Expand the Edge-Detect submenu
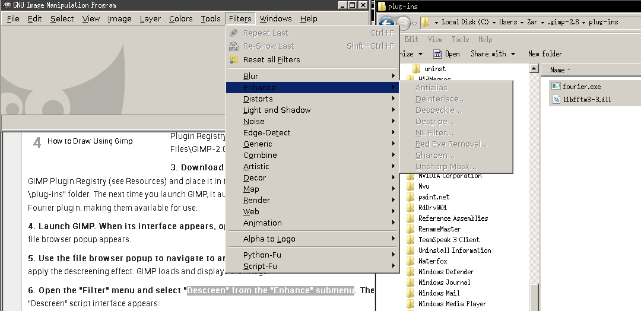The image size is (641, 311). tap(312, 133)
